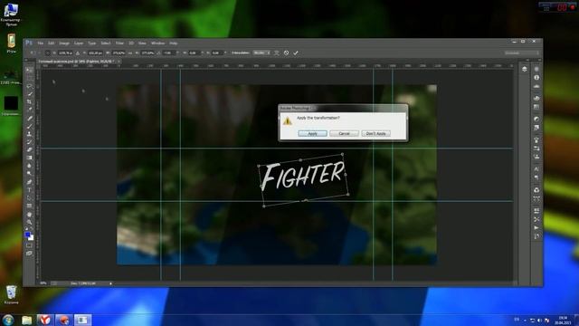Select the Eyedropper tool
This screenshot has height=326, width=579.
[x=29, y=110]
